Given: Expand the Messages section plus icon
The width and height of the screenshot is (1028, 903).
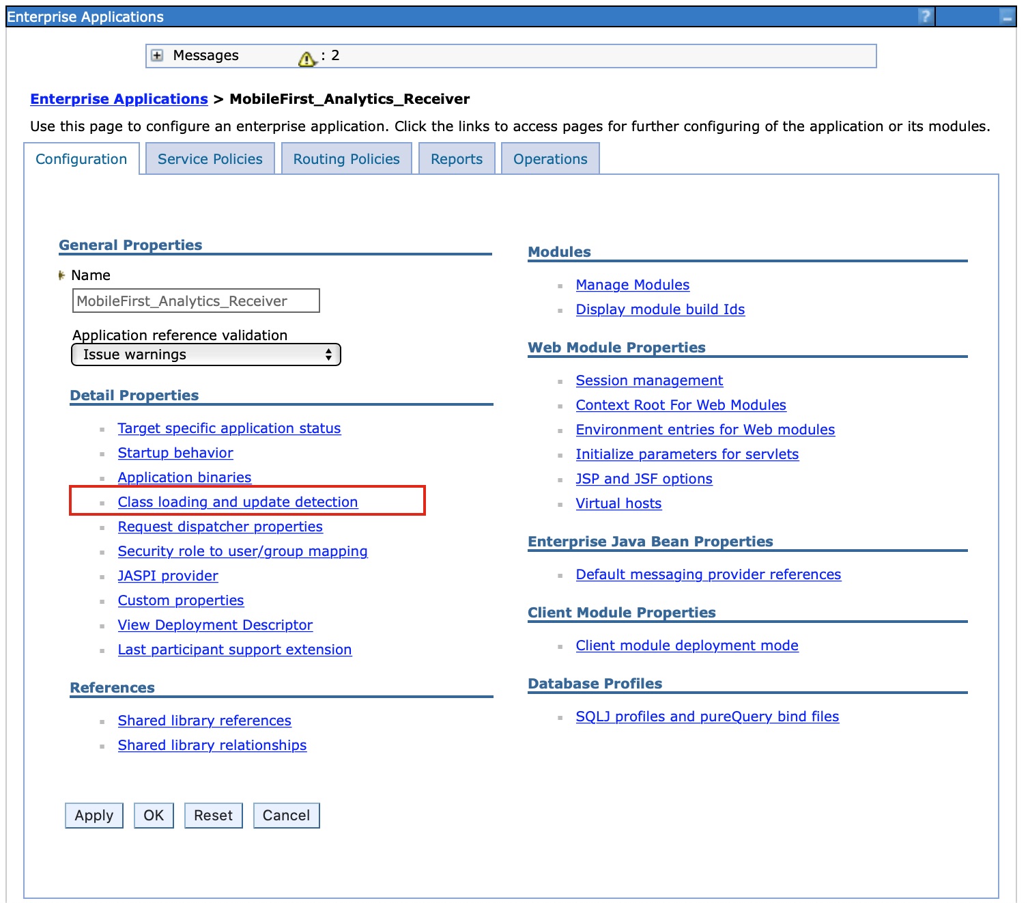Looking at the screenshot, I should click(x=157, y=56).
